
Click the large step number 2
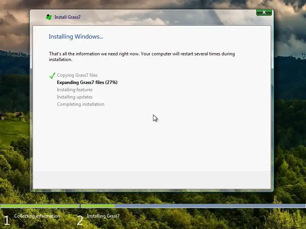80,220
